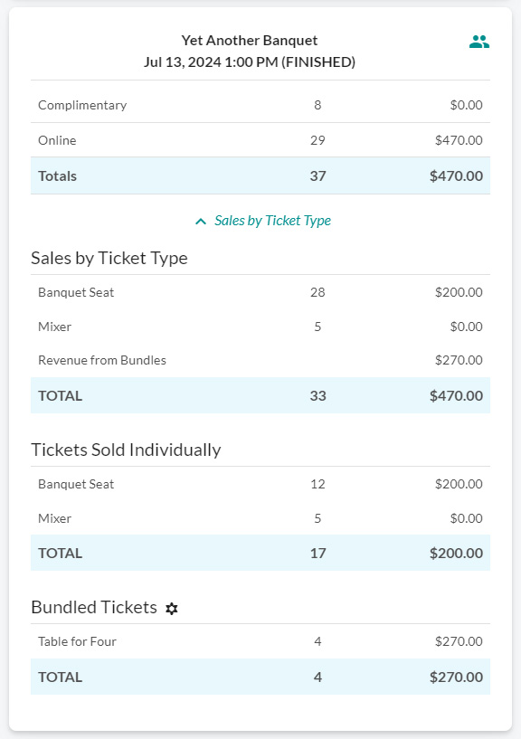Screen dimensions: 521x739
Task: Click the Yet Another Banquet event title
Action: [x=250, y=40]
